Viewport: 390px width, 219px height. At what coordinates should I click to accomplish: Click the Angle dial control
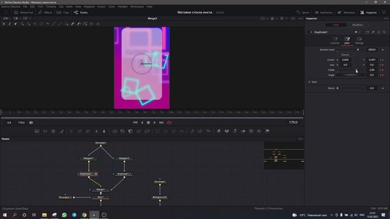tap(350, 75)
